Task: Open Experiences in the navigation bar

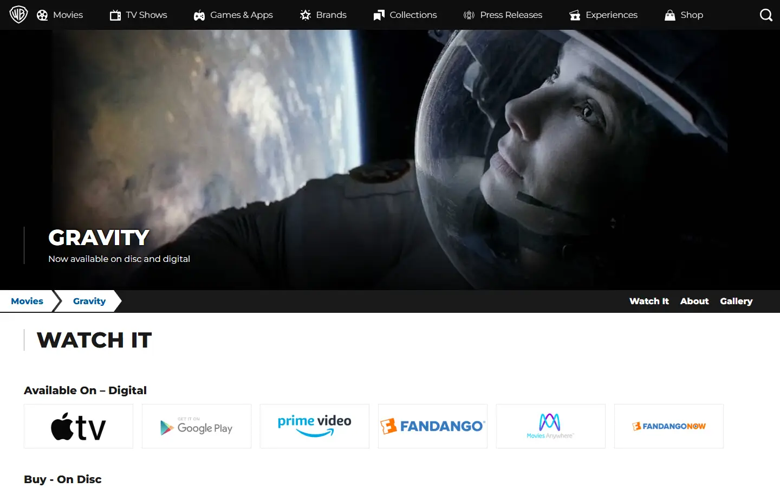Action: [611, 15]
